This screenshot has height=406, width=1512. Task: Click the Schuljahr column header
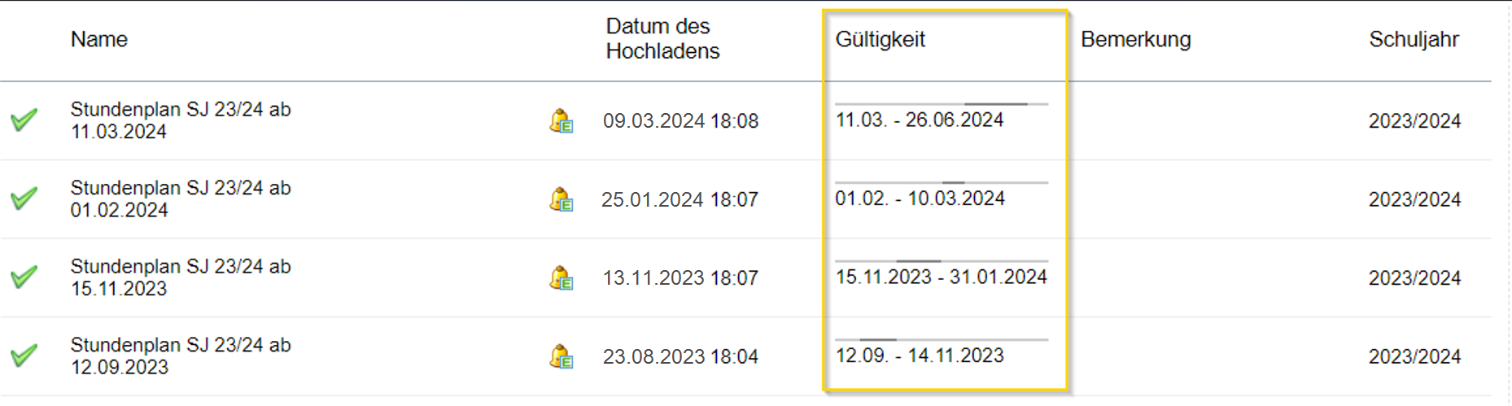tap(1414, 39)
